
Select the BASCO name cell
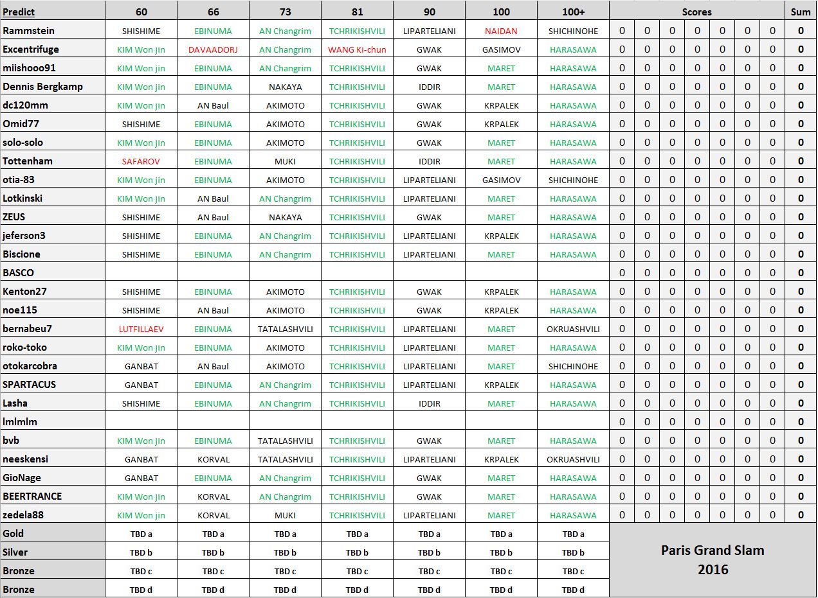(x=53, y=272)
